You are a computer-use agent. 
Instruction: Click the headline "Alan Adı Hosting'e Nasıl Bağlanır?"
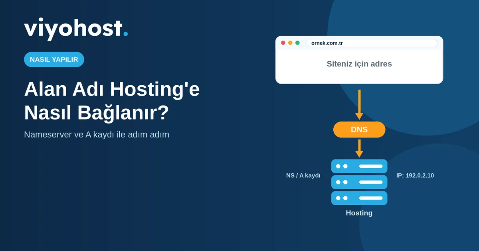click(112, 101)
